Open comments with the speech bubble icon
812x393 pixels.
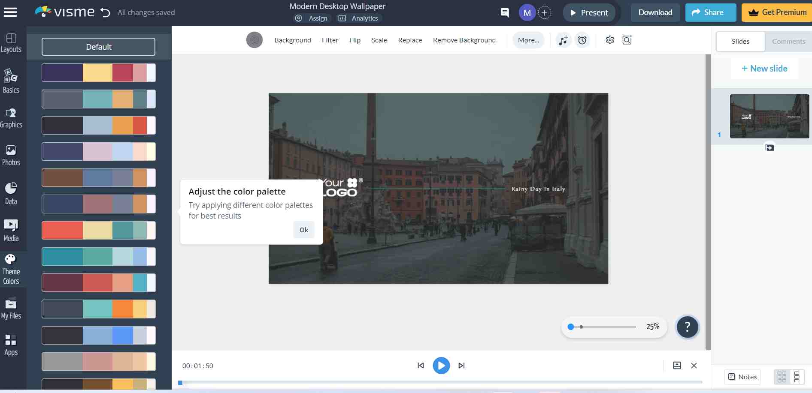(x=505, y=12)
